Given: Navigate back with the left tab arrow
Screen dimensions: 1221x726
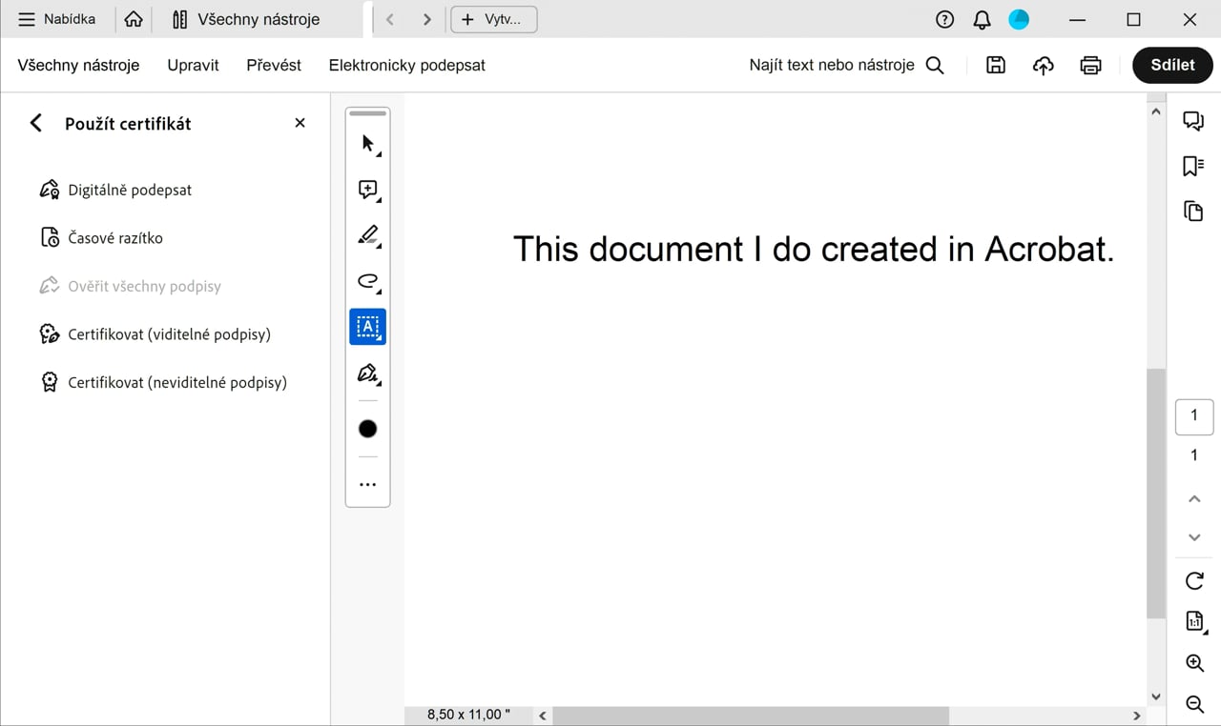Looking at the screenshot, I should 389,19.
